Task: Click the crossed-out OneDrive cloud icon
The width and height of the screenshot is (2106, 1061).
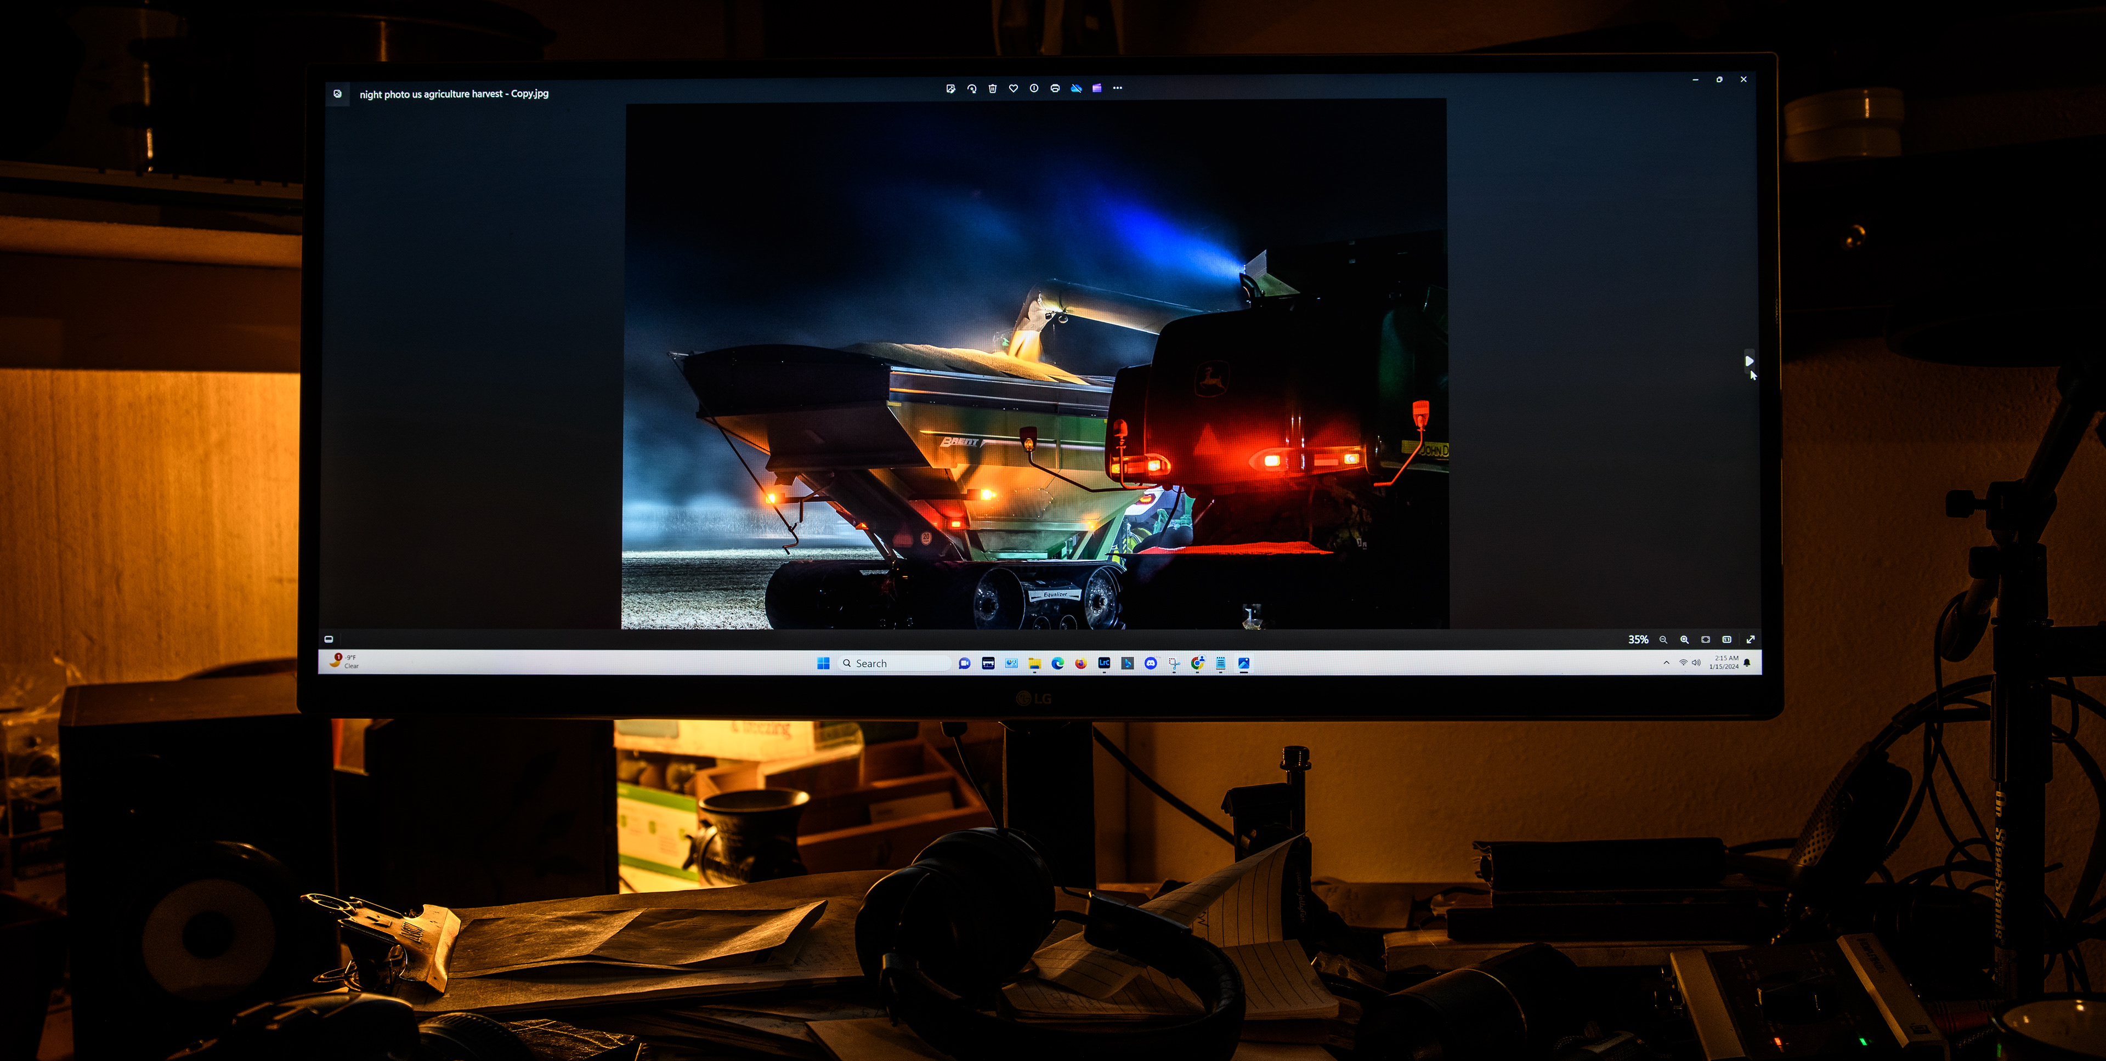Action: (1076, 88)
